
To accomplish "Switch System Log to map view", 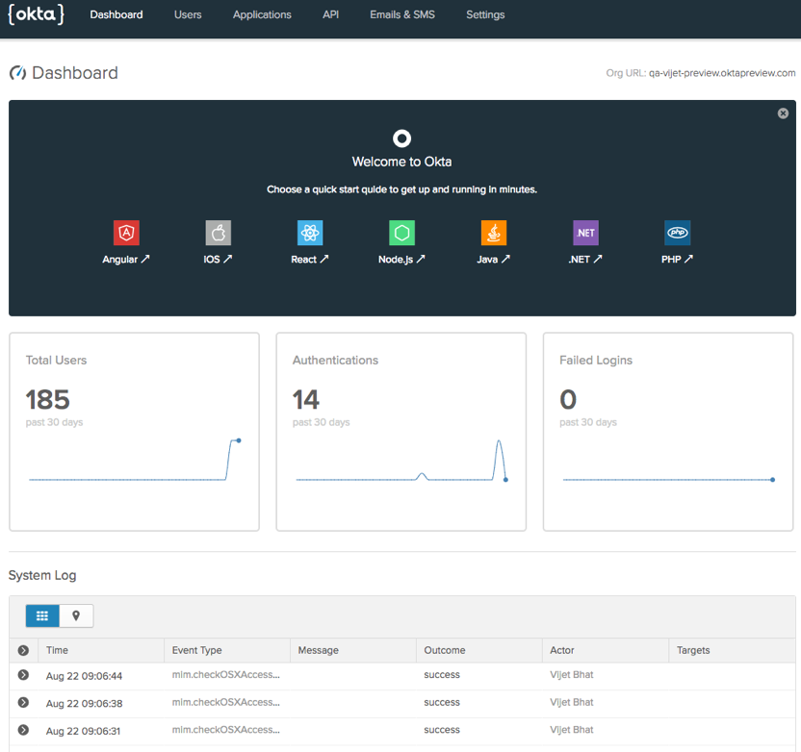I will tap(76, 615).
